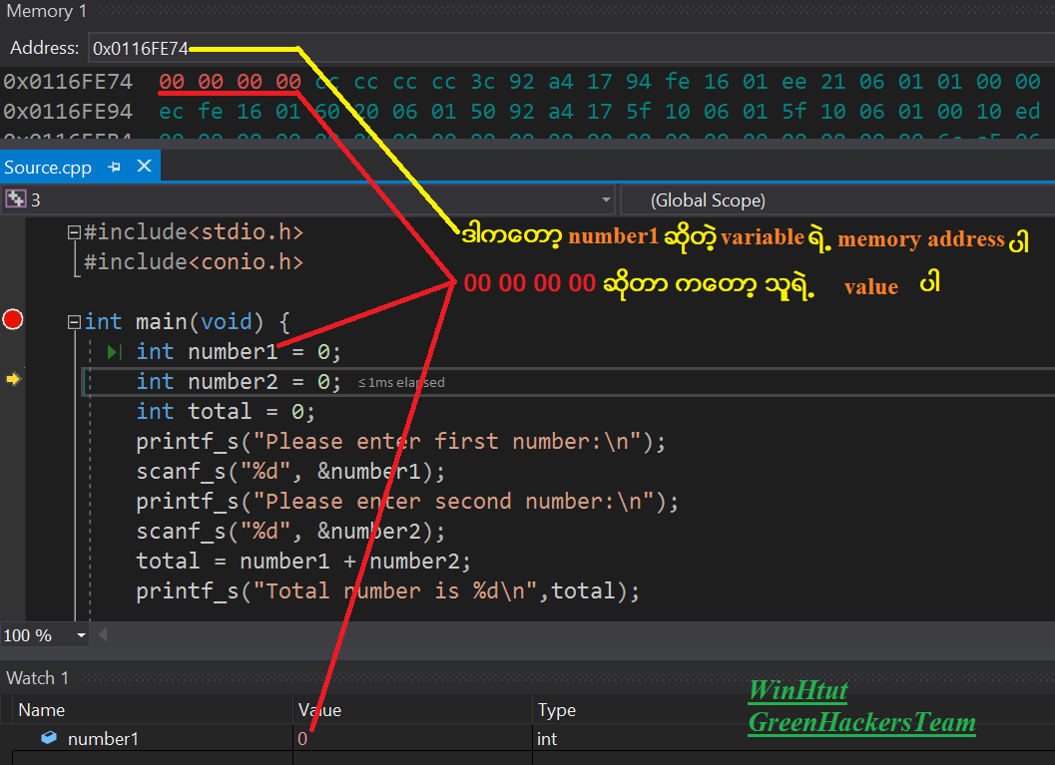Click the back scroll arrow beside the zoom control
Screen dimensions: 1055x765
tap(103, 634)
